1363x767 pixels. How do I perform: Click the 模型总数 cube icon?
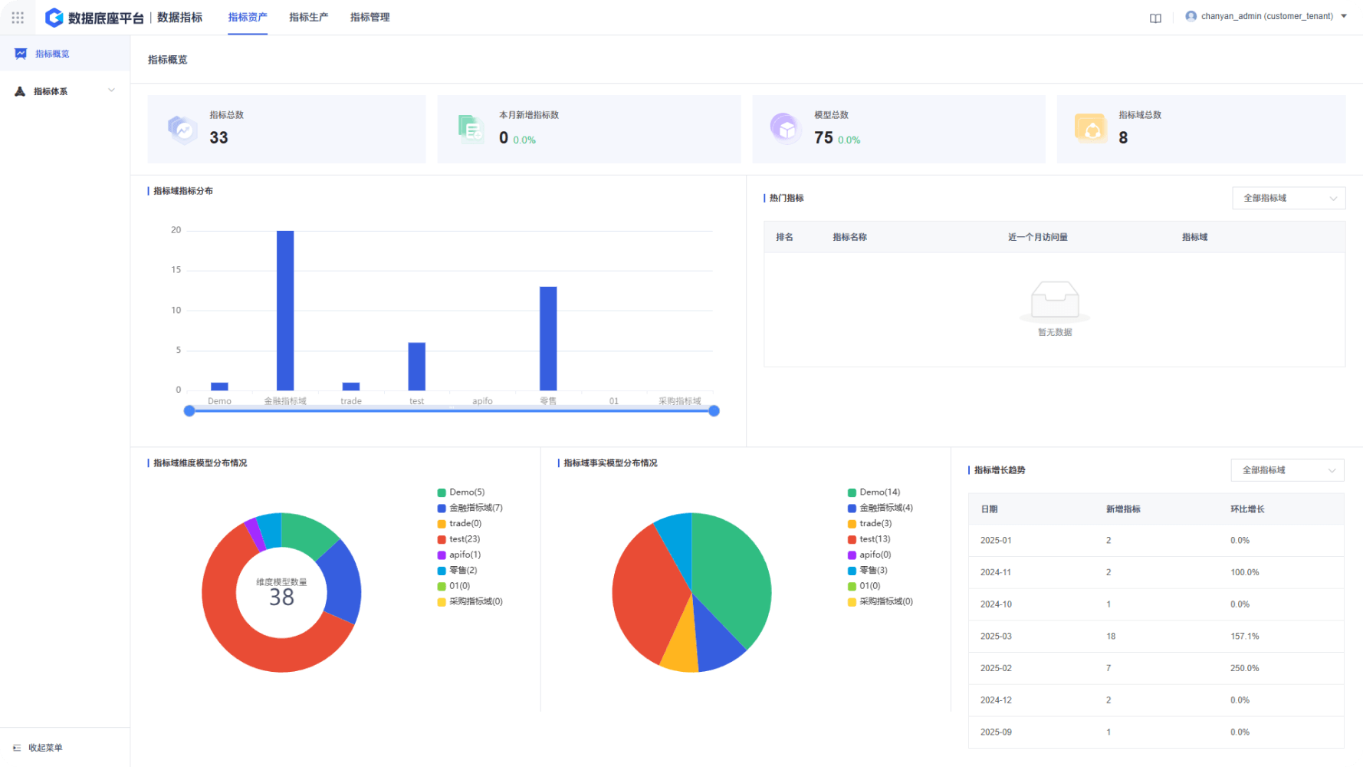(785, 129)
